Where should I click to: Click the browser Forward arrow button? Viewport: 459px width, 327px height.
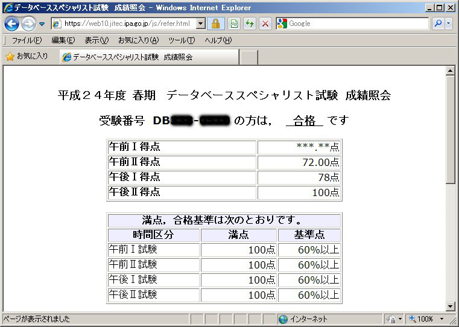tap(28, 24)
